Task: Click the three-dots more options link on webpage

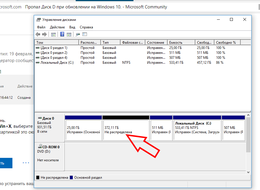Action: [x=26, y=163]
